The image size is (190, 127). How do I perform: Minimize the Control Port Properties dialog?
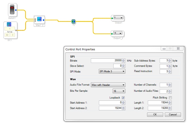coord(164,49)
